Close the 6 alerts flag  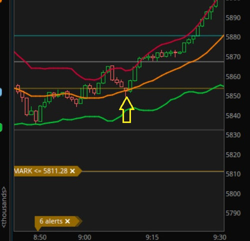pyautogui.click(x=67, y=221)
